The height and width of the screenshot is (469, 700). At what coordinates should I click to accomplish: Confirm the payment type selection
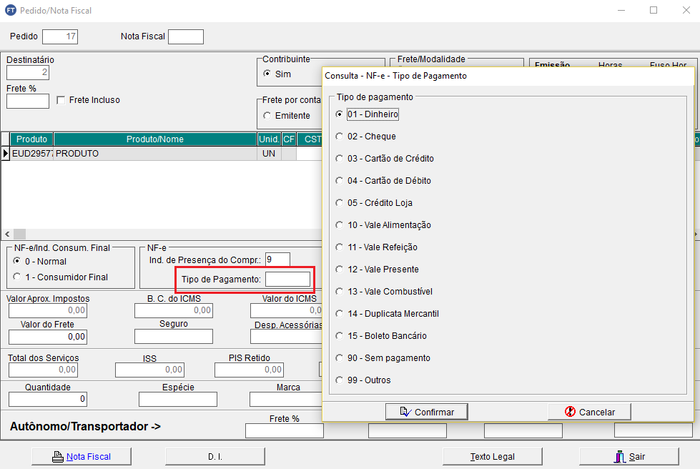pyautogui.click(x=427, y=412)
